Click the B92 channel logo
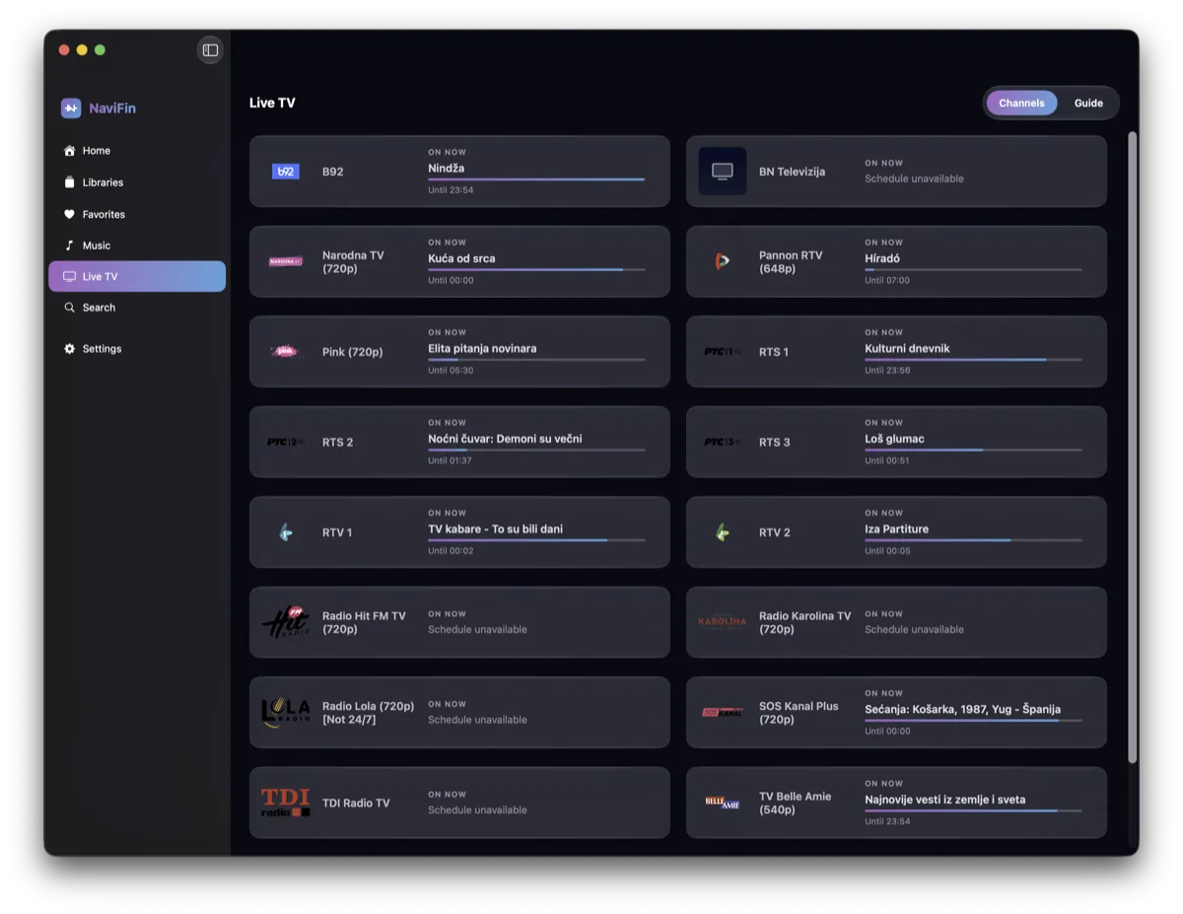 (286, 172)
